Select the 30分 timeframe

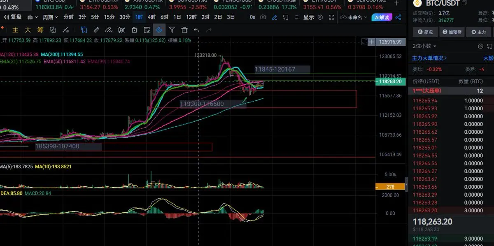pos(125,17)
